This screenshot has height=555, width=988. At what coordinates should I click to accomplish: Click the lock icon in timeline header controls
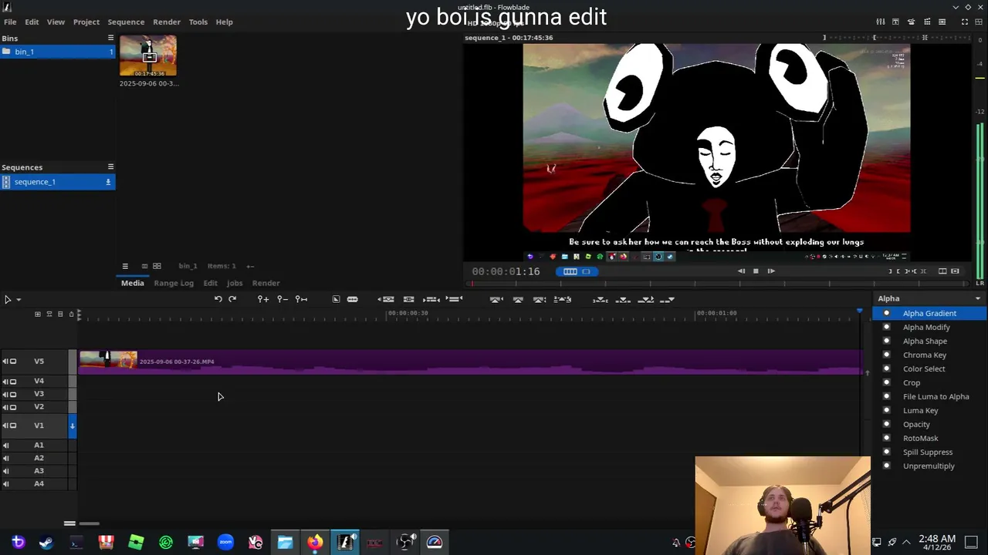pos(71,314)
